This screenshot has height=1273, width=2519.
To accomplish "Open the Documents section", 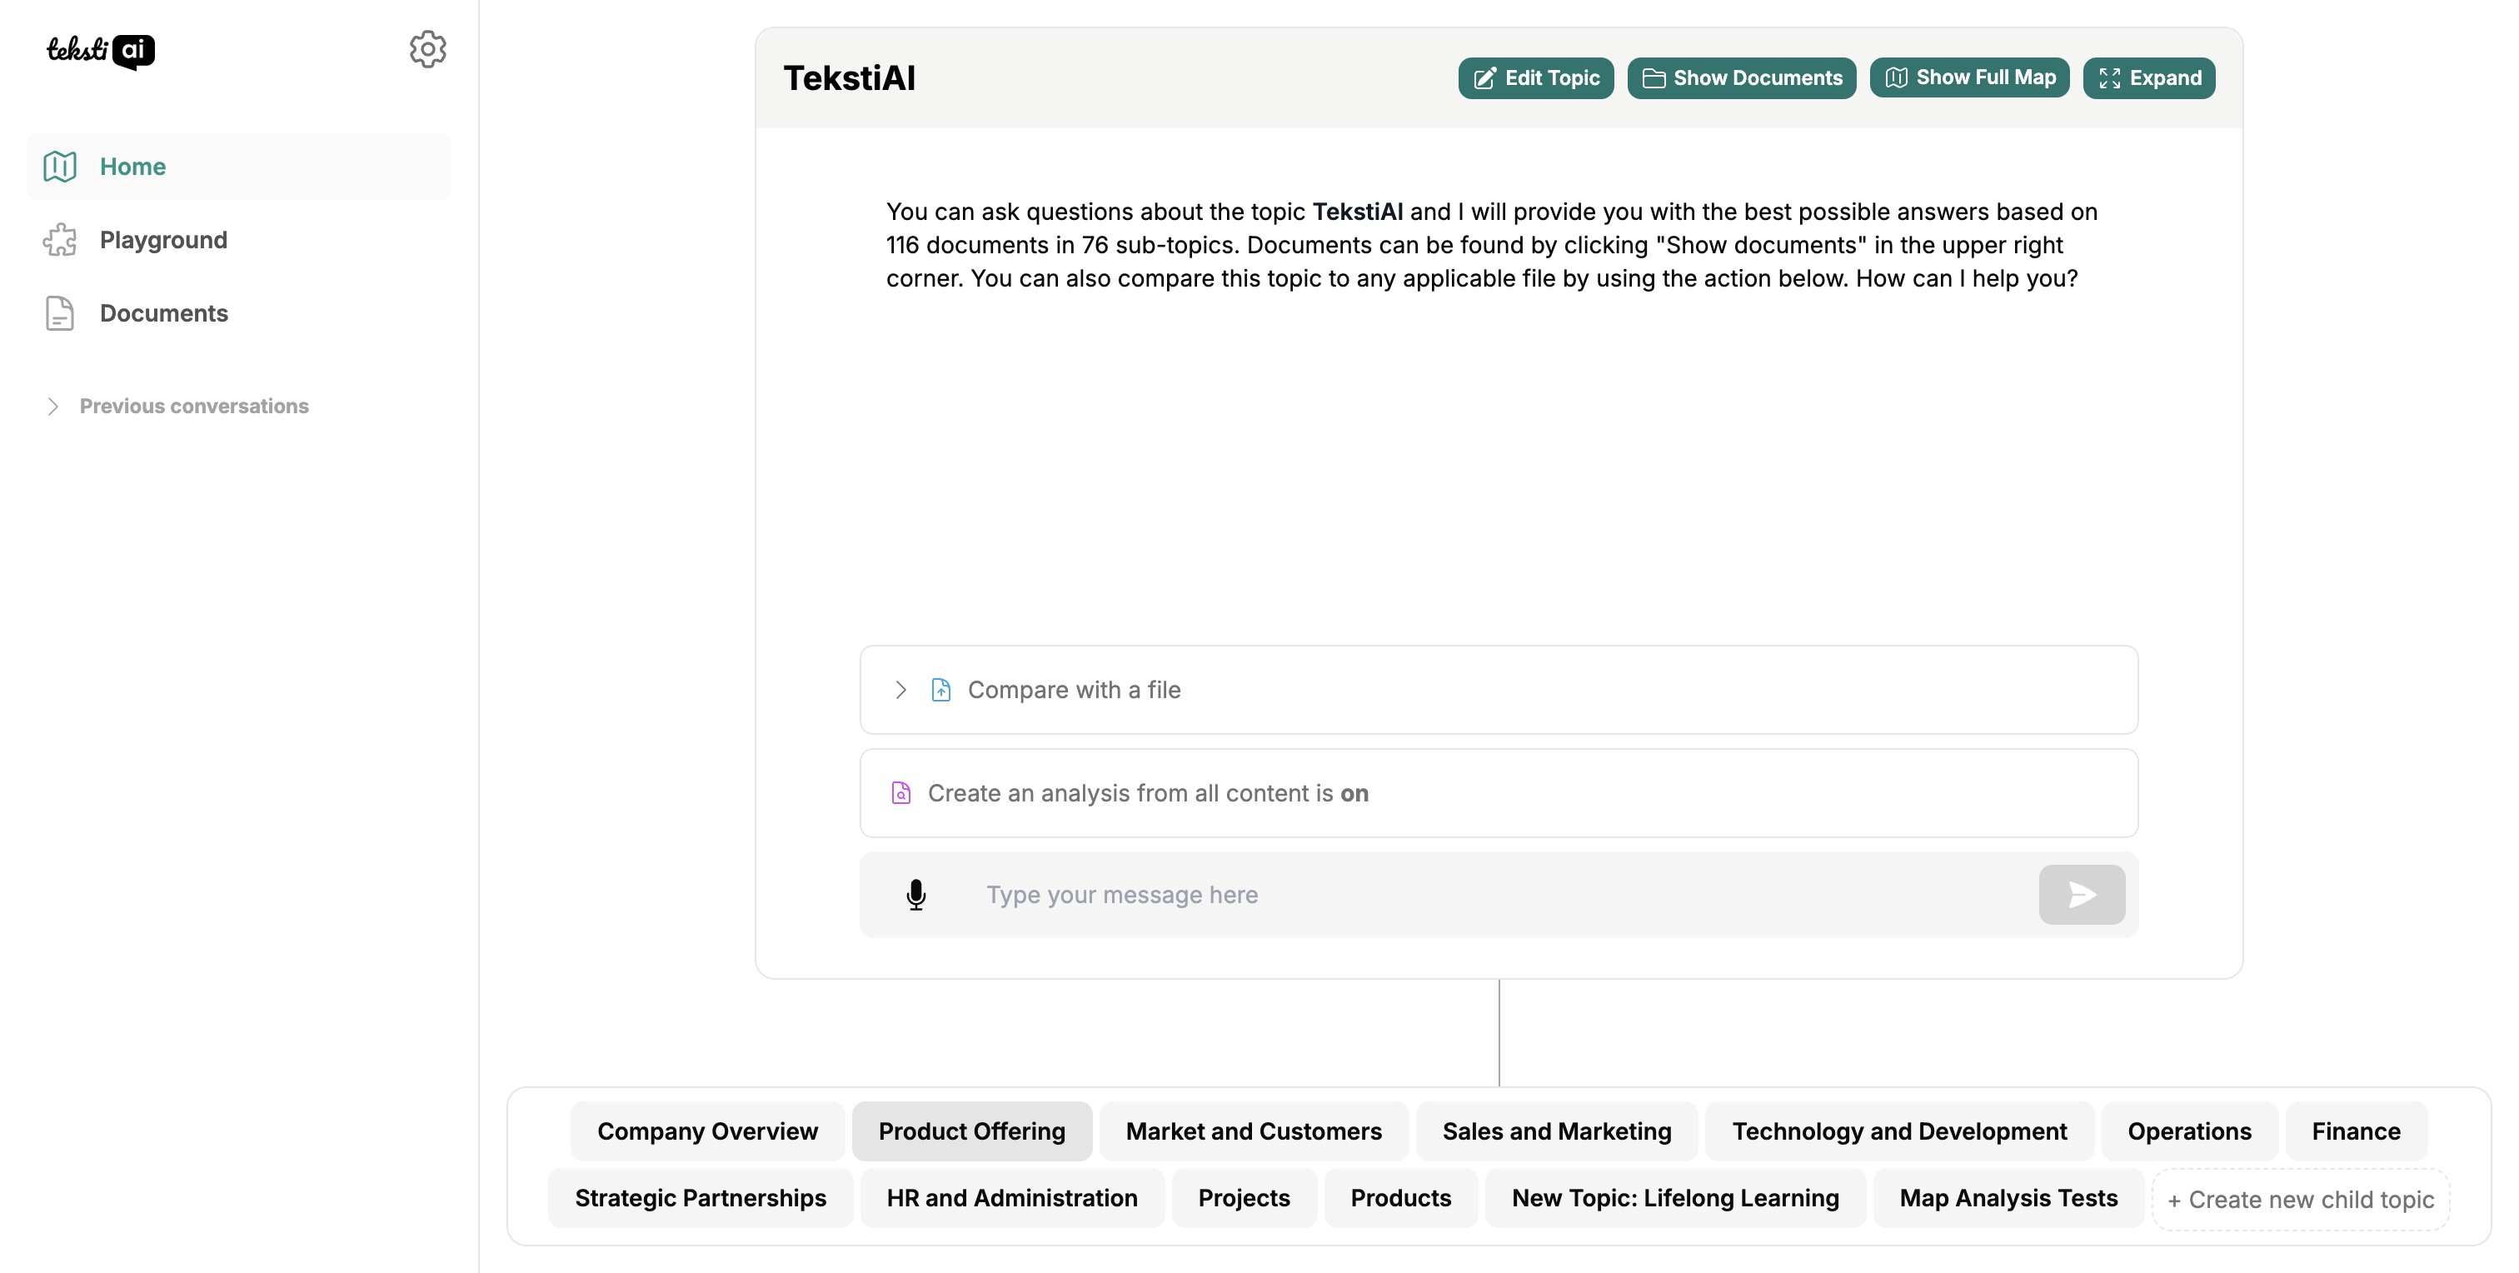I will tap(238, 313).
